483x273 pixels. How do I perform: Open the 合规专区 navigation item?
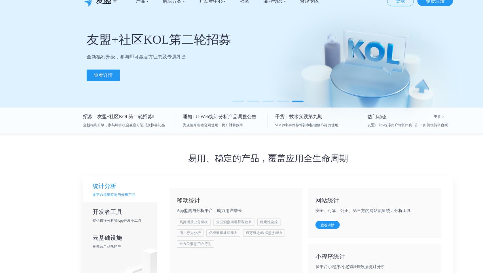[309, 2]
